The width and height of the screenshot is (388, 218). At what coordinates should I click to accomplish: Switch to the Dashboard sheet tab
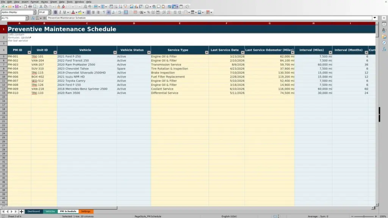click(34, 212)
